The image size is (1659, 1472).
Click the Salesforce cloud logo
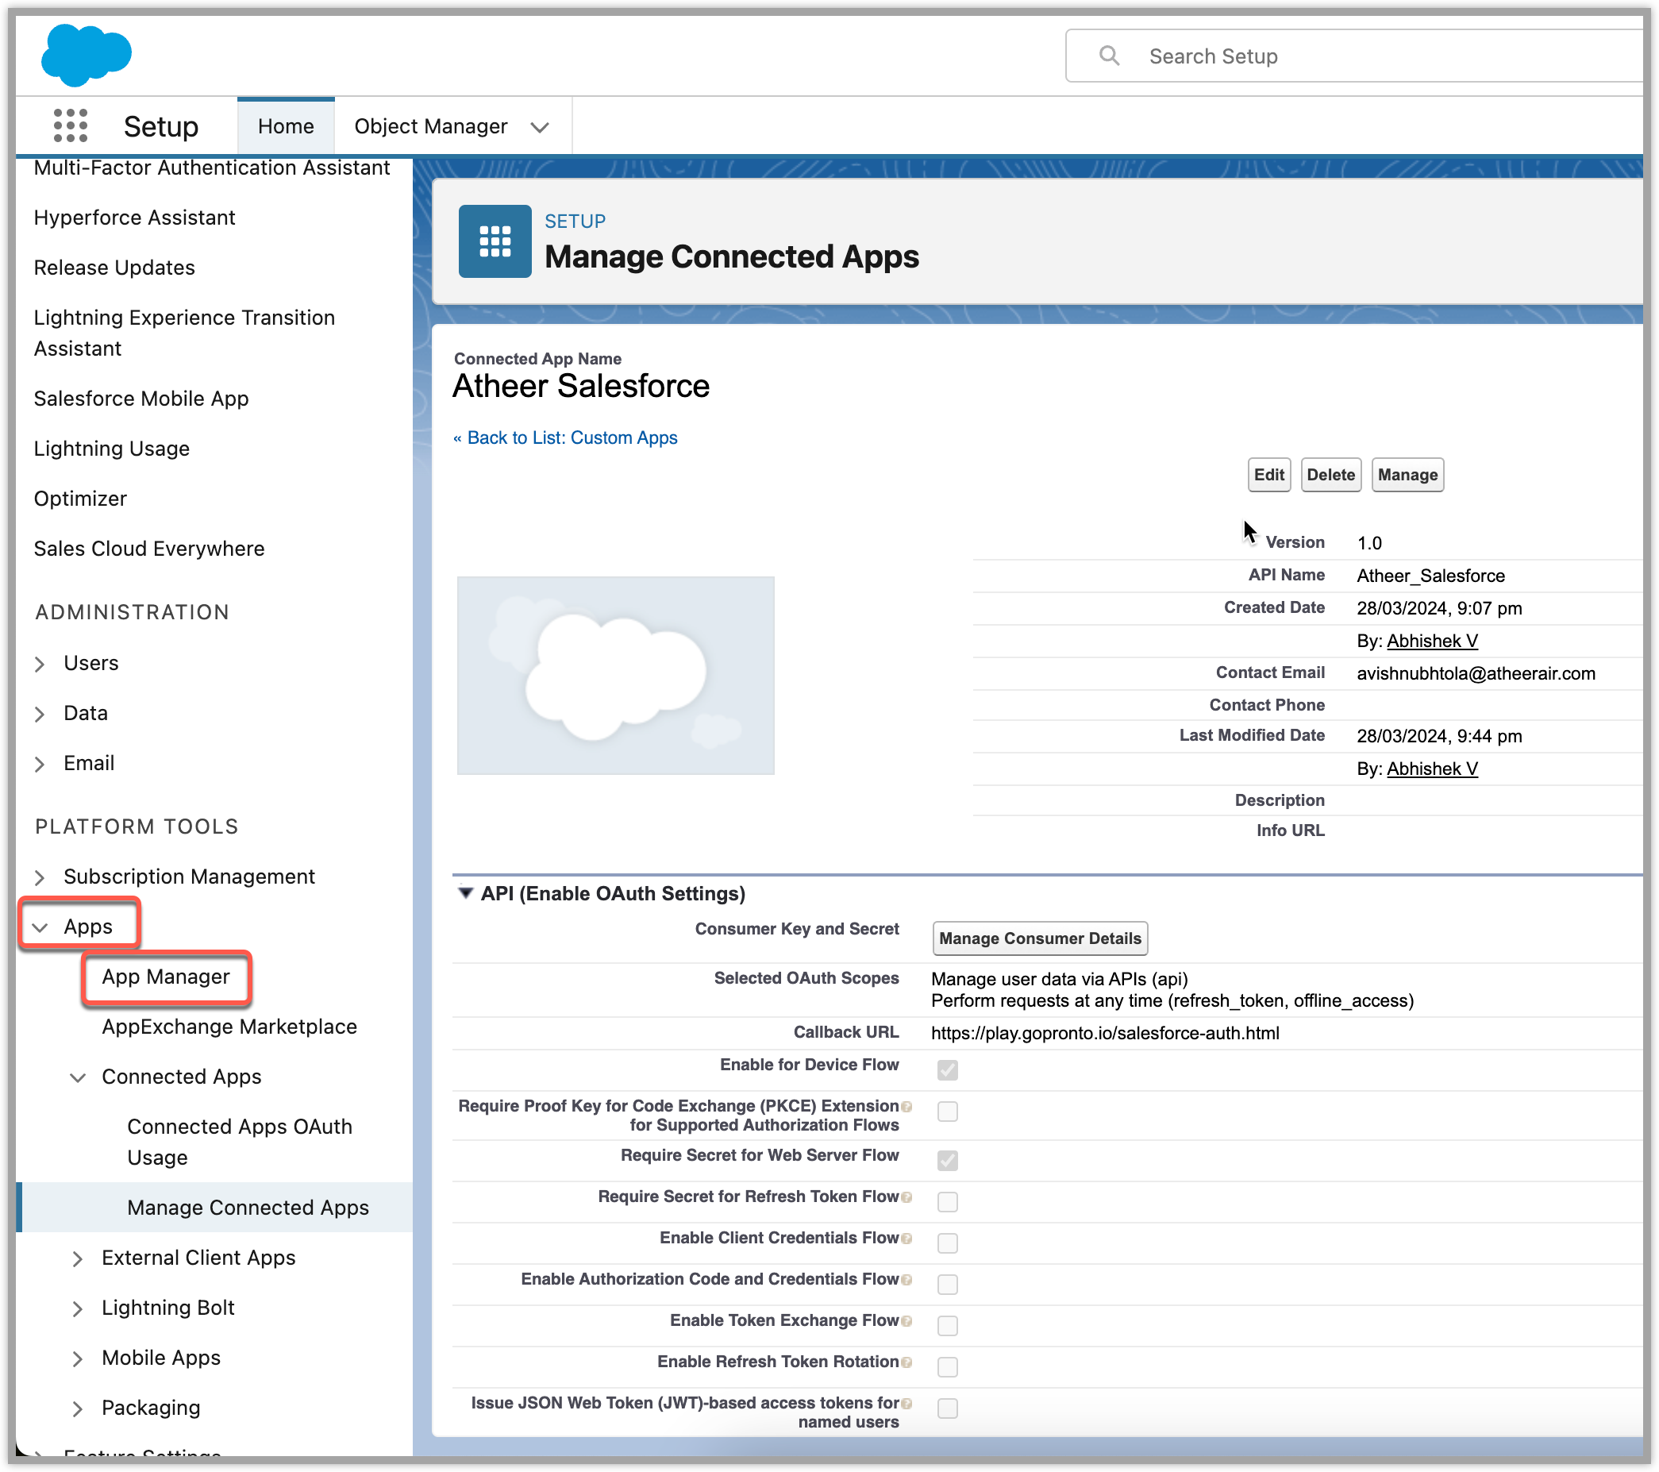(86, 55)
